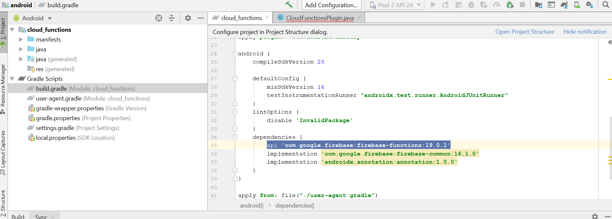Select gradle.properties (Project Properties) file
The width and height of the screenshot is (612, 219).
(79, 118)
